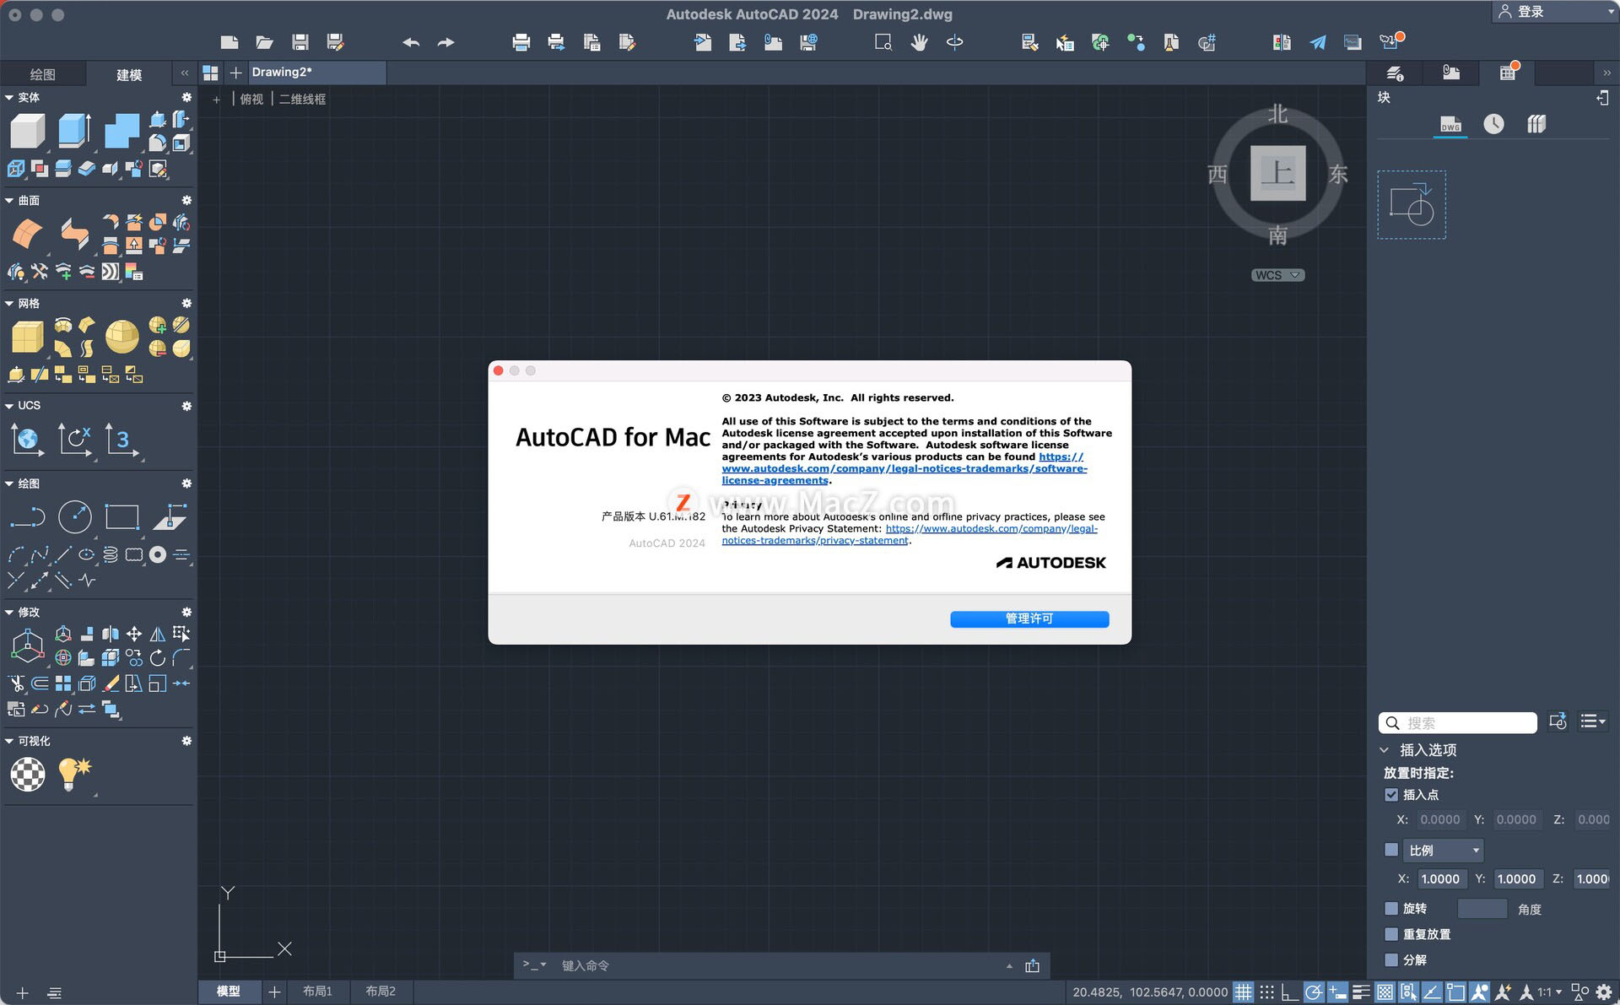Select the Move tool in modify panel
The height and width of the screenshot is (1005, 1620).
[x=134, y=634]
